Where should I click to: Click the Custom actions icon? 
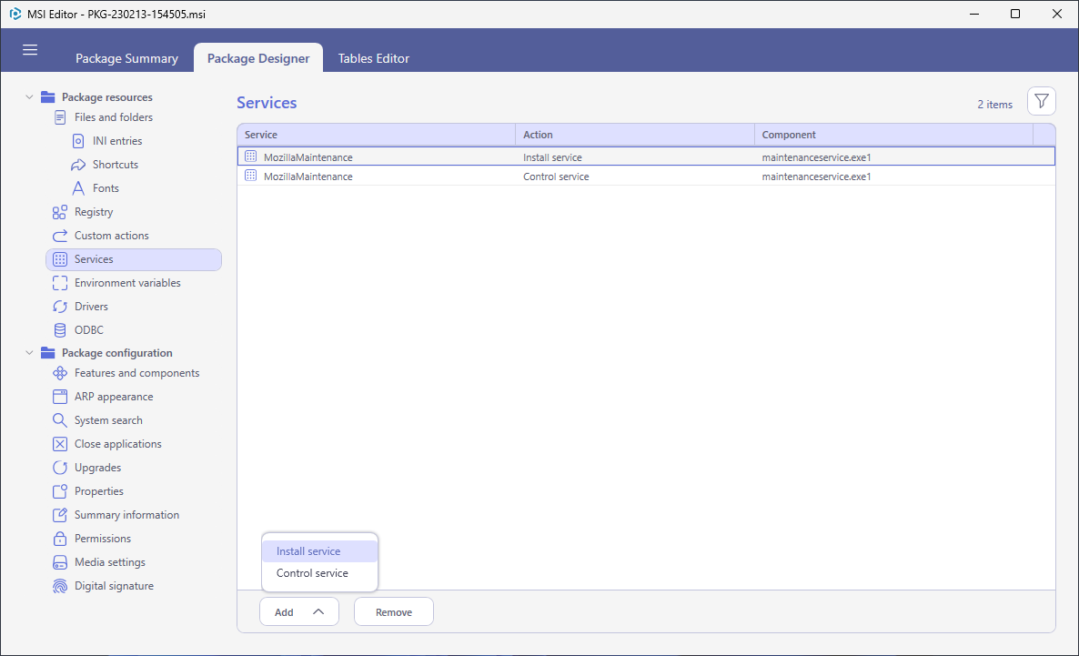(x=60, y=236)
